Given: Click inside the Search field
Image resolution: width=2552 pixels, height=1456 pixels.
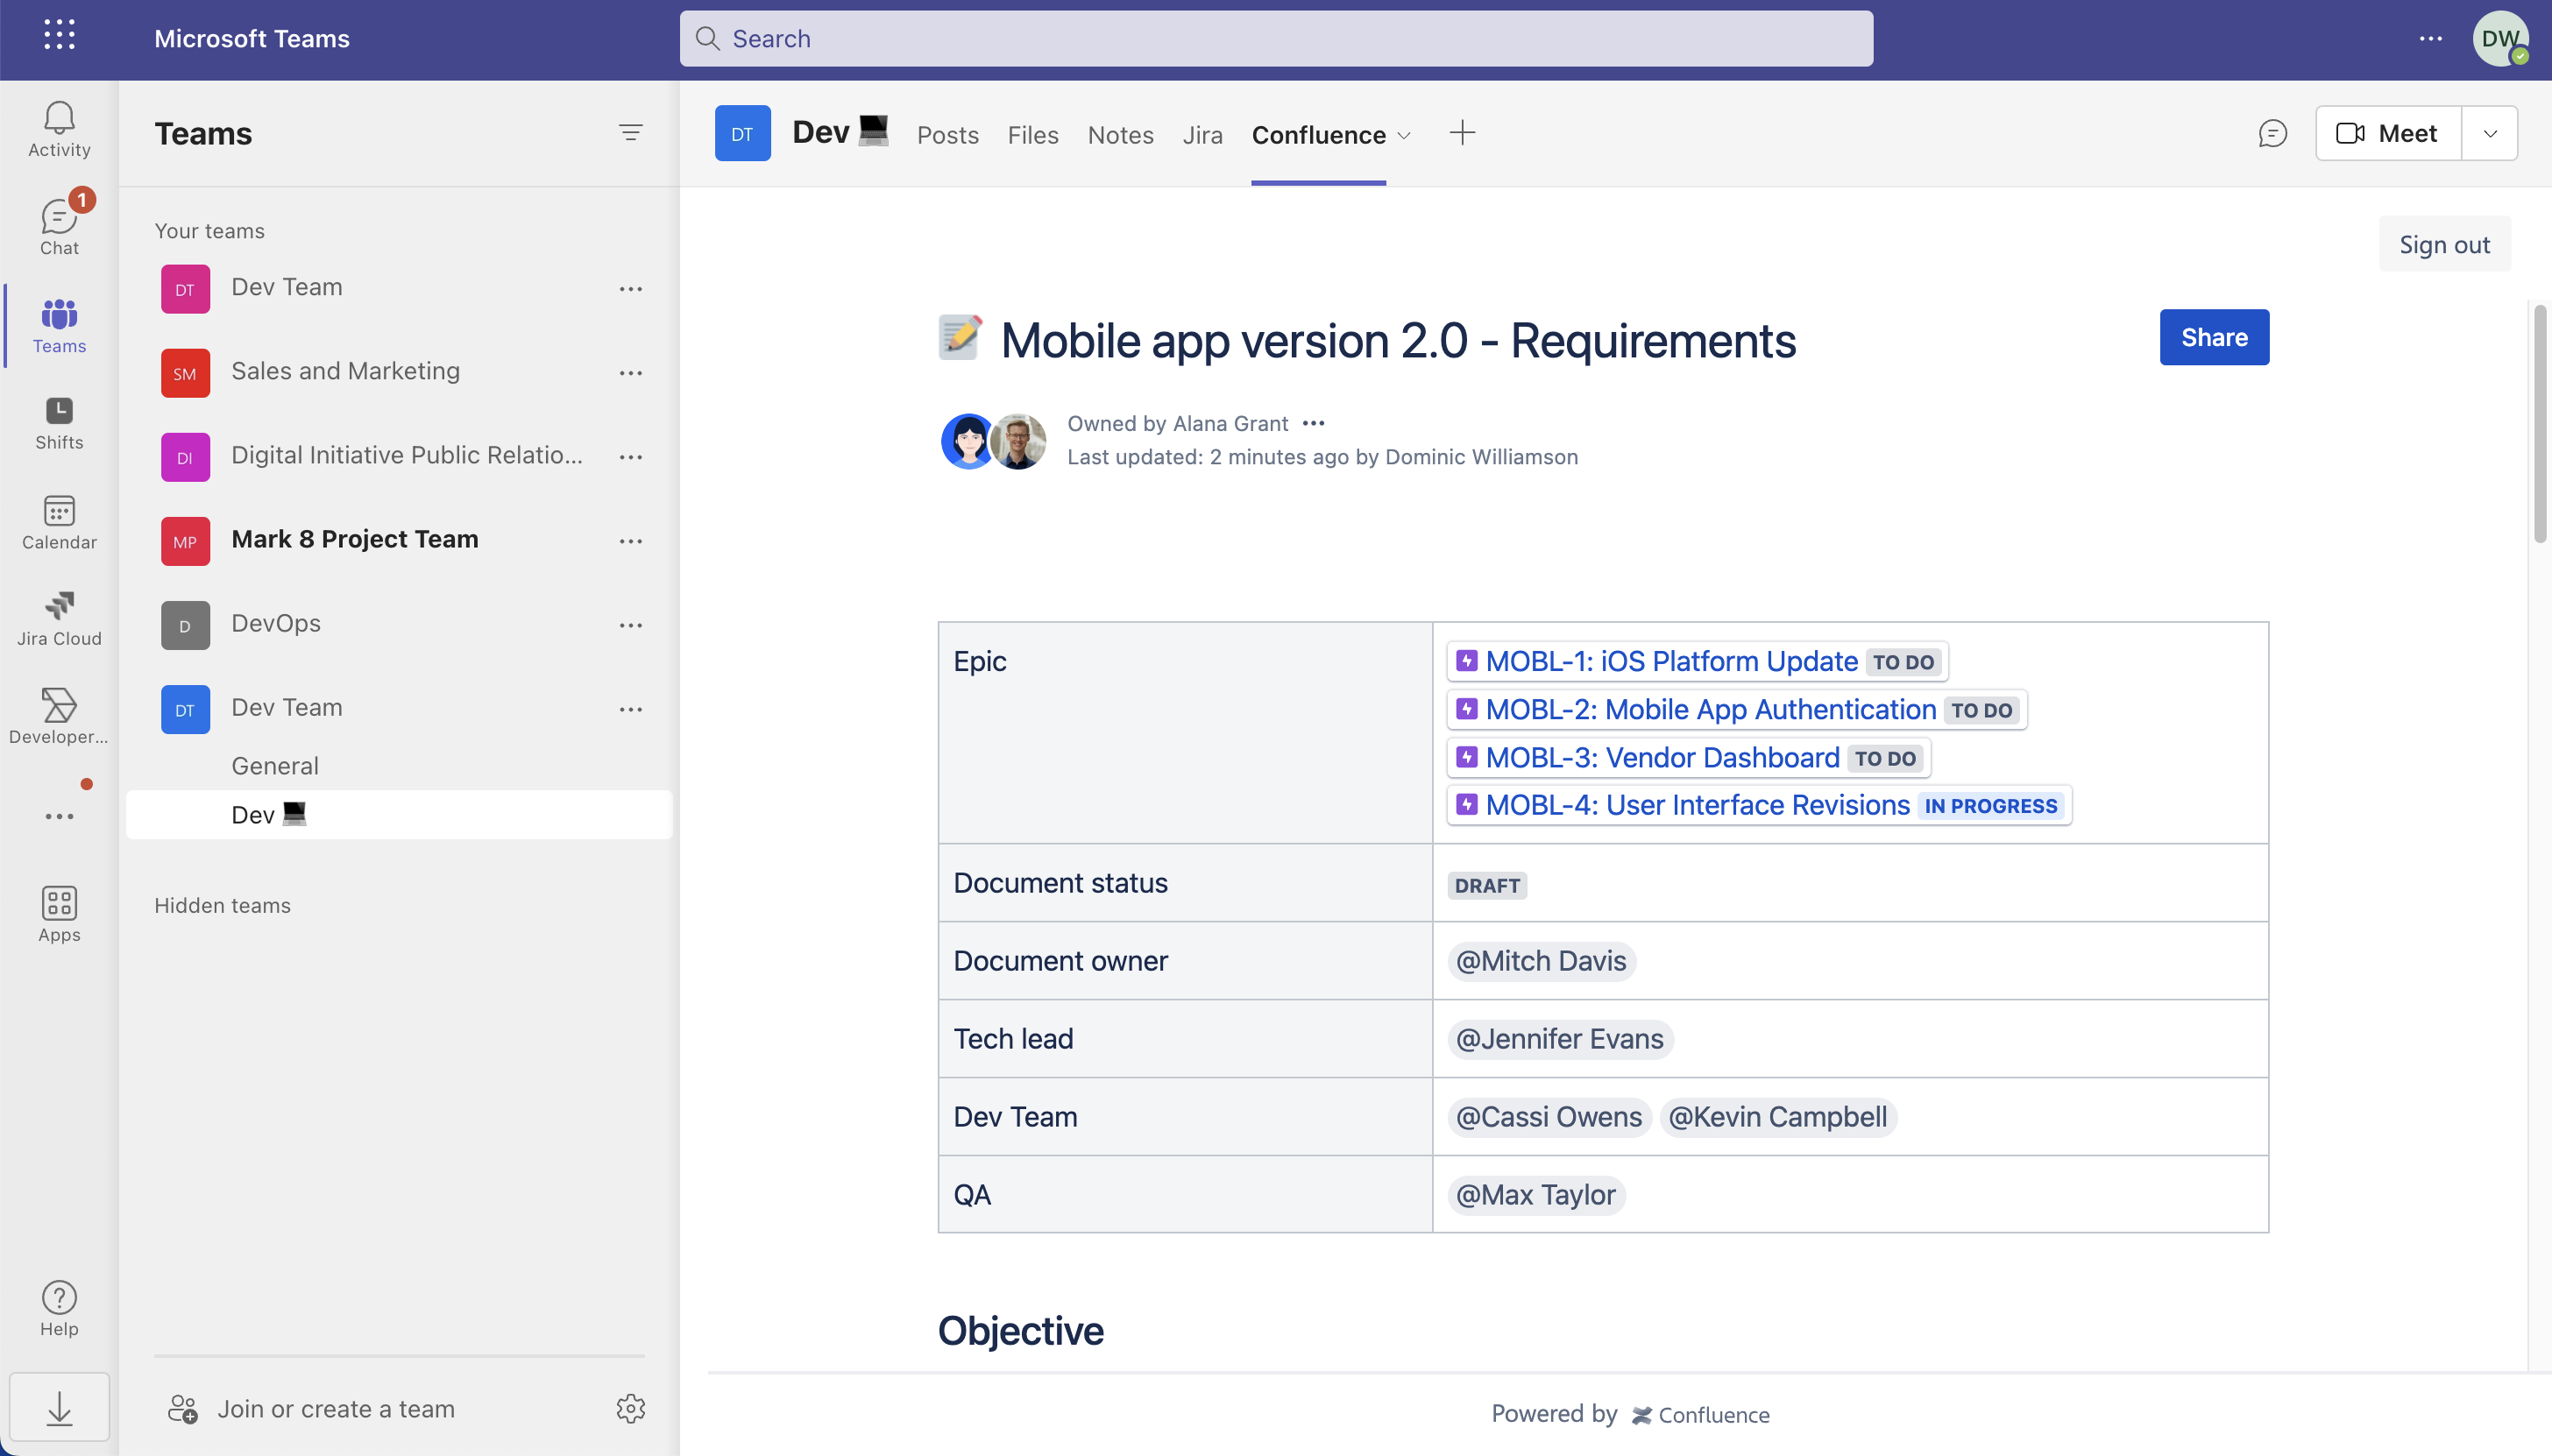Looking at the screenshot, I should point(1275,38).
